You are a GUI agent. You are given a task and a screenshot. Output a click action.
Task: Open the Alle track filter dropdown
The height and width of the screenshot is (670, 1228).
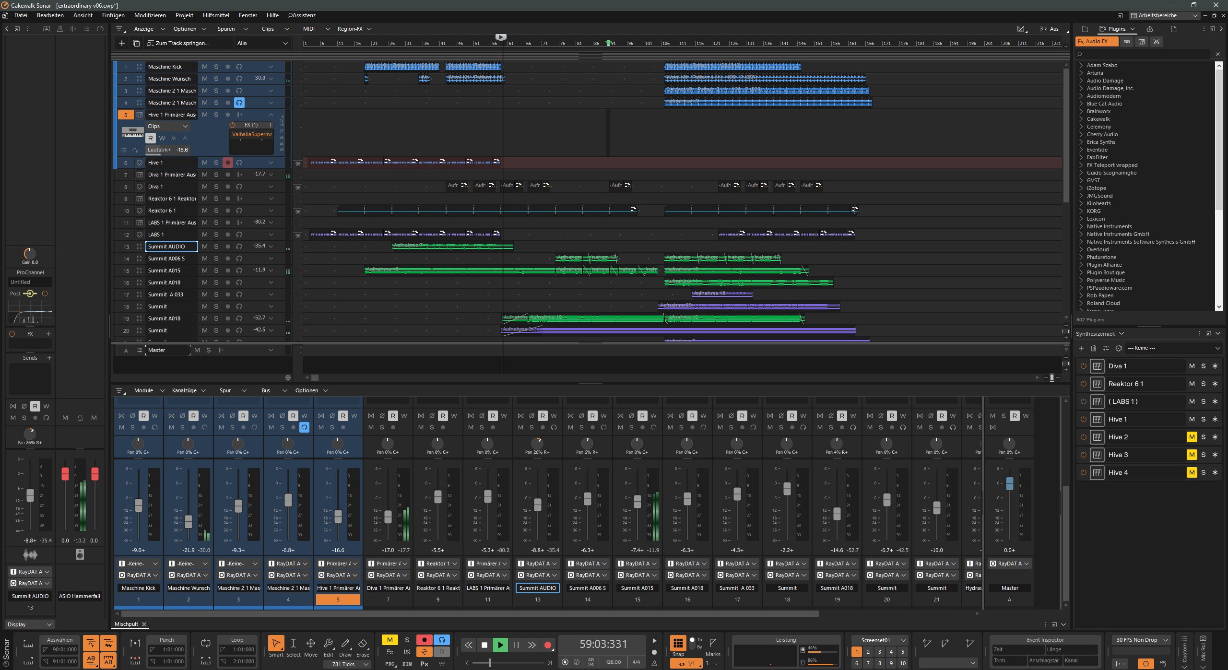262,43
